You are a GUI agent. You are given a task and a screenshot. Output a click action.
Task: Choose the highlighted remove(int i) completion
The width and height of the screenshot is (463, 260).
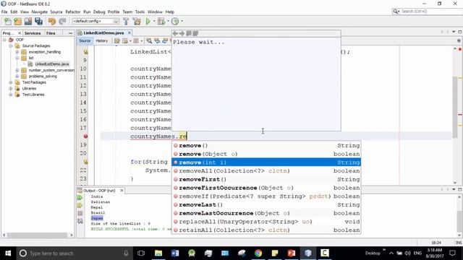[266, 162]
